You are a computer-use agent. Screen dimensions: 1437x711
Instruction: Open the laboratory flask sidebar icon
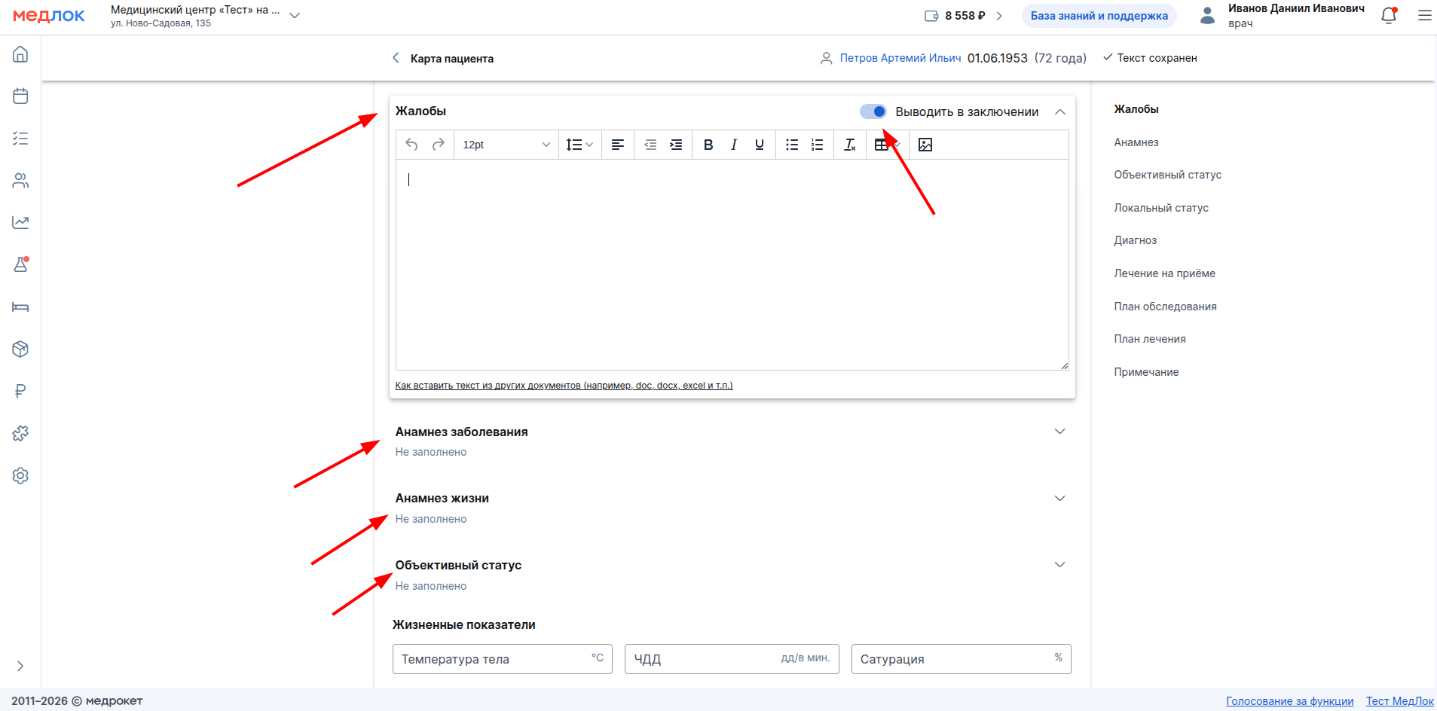point(20,265)
